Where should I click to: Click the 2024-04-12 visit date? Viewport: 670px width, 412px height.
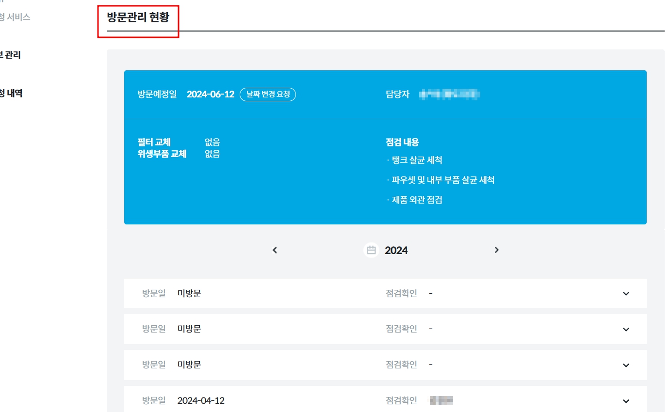[x=201, y=401]
